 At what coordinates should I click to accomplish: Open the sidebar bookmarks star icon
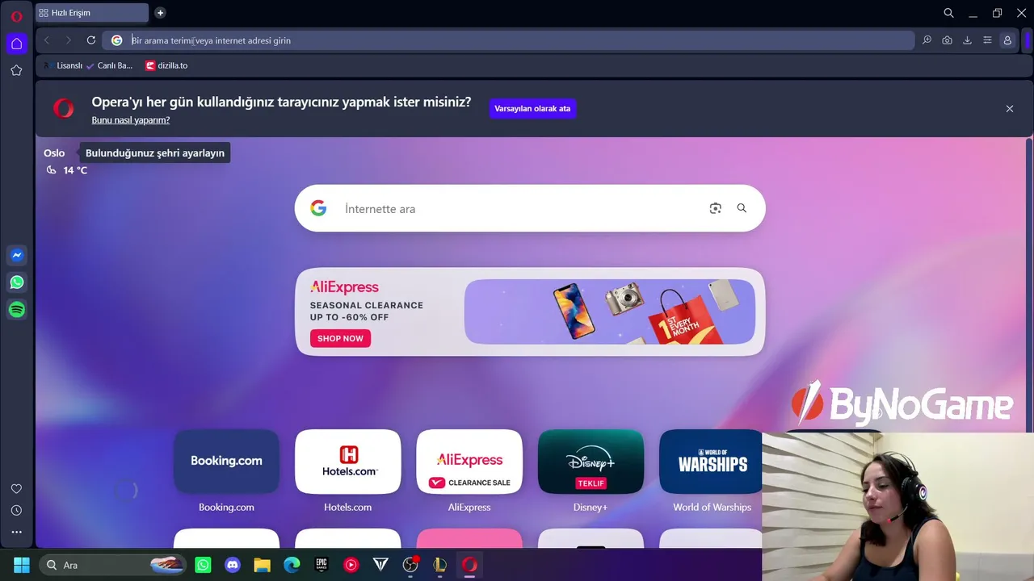16,70
